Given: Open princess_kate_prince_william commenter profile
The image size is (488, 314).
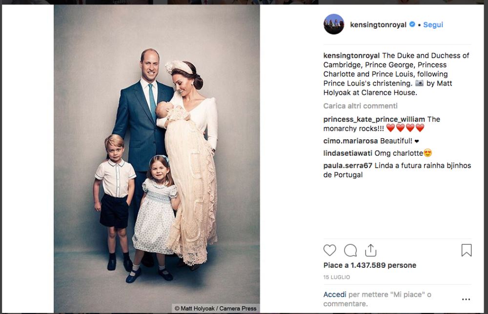Looking at the screenshot, I should (x=374, y=119).
